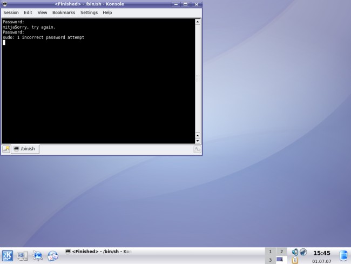Click the Konsole title bar text

click(89, 4)
